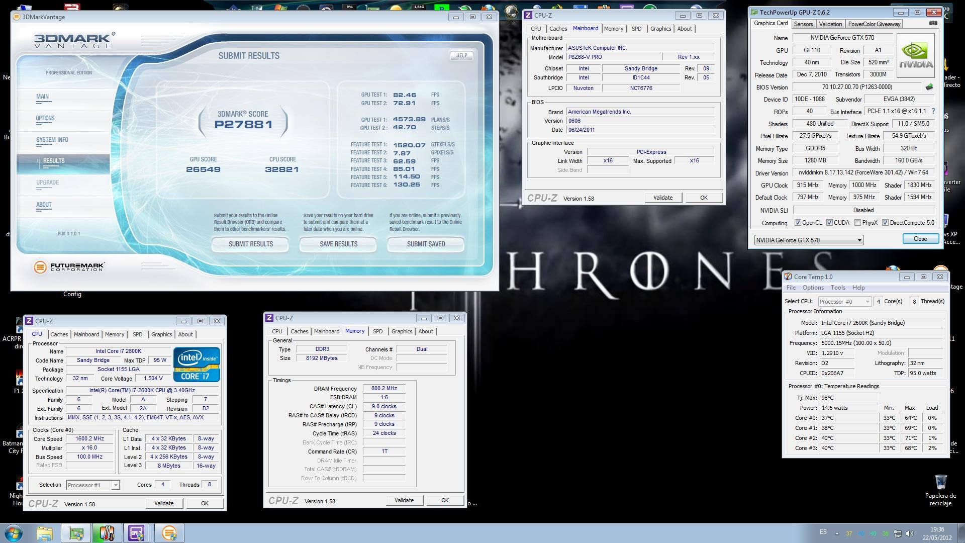Image resolution: width=965 pixels, height=543 pixels.
Task: Open the GPU-Z screenshot camera icon
Action: [933, 23]
